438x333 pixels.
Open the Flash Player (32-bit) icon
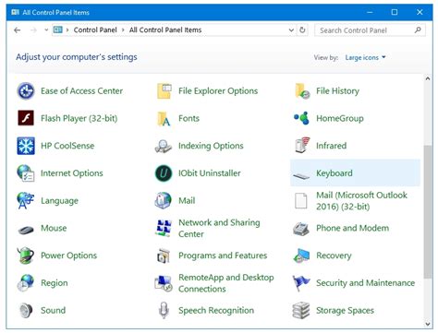click(x=26, y=118)
